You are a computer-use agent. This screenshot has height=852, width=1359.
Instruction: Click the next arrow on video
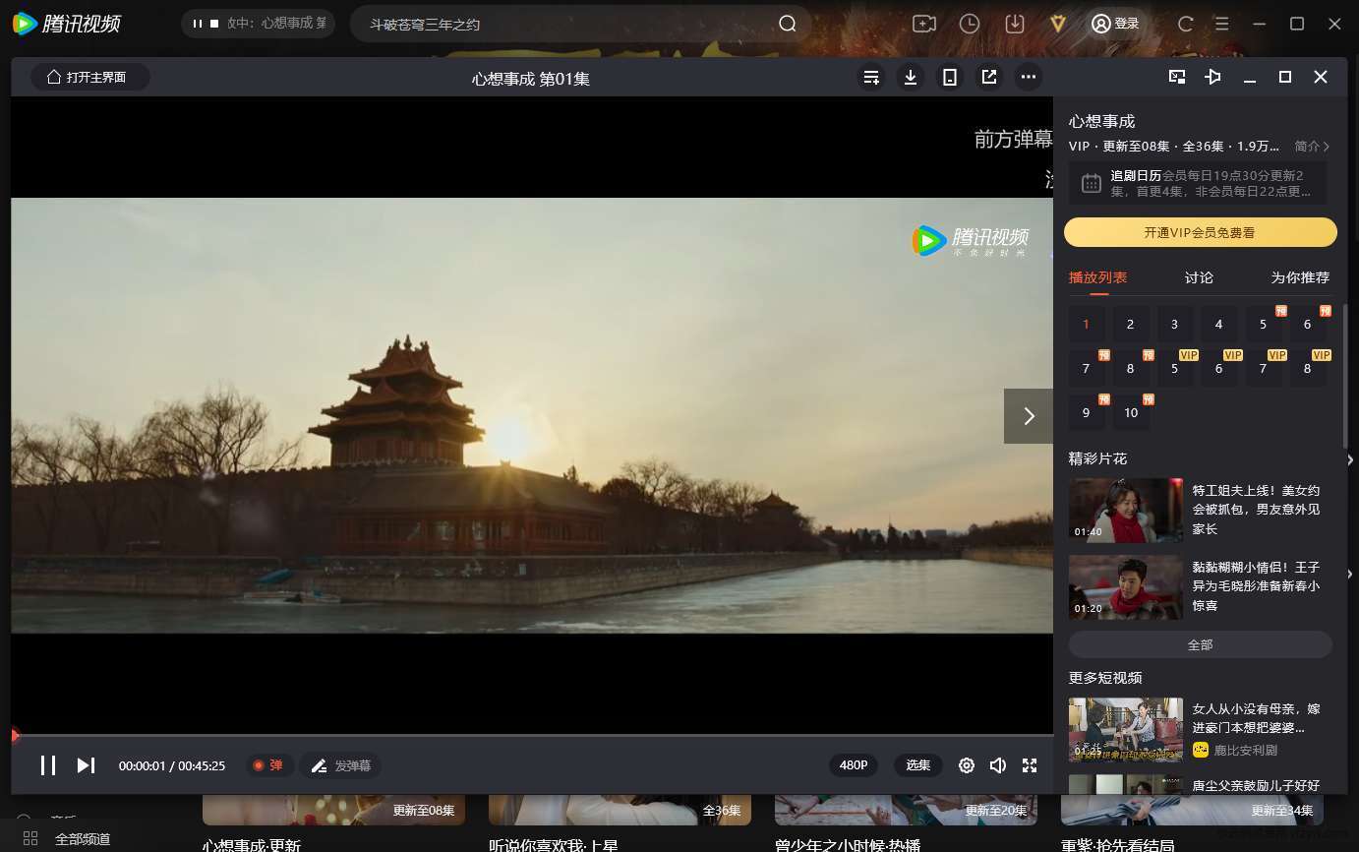pos(1029,416)
